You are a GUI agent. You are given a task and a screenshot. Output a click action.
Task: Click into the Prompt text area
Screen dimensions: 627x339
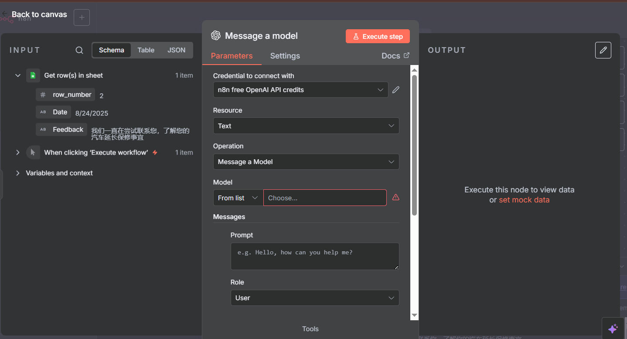(x=315, y=256)
